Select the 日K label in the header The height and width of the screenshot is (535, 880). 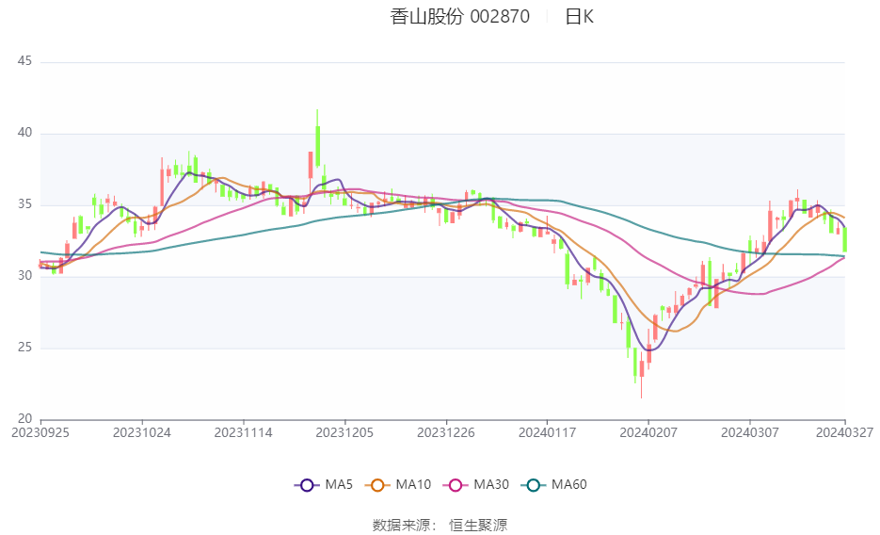[579, 17]
